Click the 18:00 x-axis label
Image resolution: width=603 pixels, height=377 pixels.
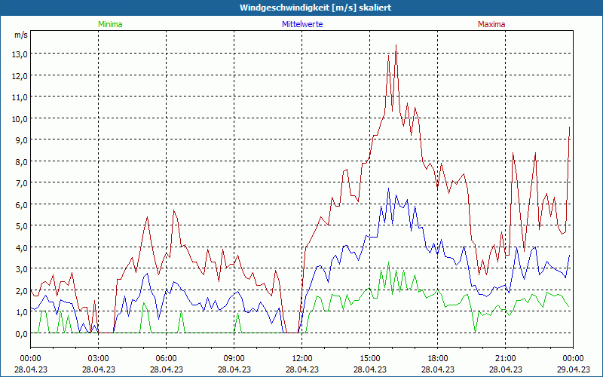438,358
